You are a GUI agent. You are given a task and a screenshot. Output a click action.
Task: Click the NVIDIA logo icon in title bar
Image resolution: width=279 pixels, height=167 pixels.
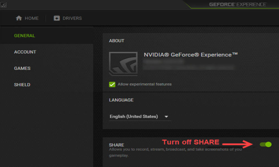pos(3,5)
